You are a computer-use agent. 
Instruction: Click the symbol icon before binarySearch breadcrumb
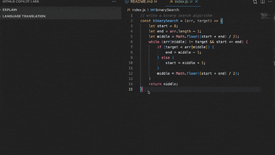point(153,10)
